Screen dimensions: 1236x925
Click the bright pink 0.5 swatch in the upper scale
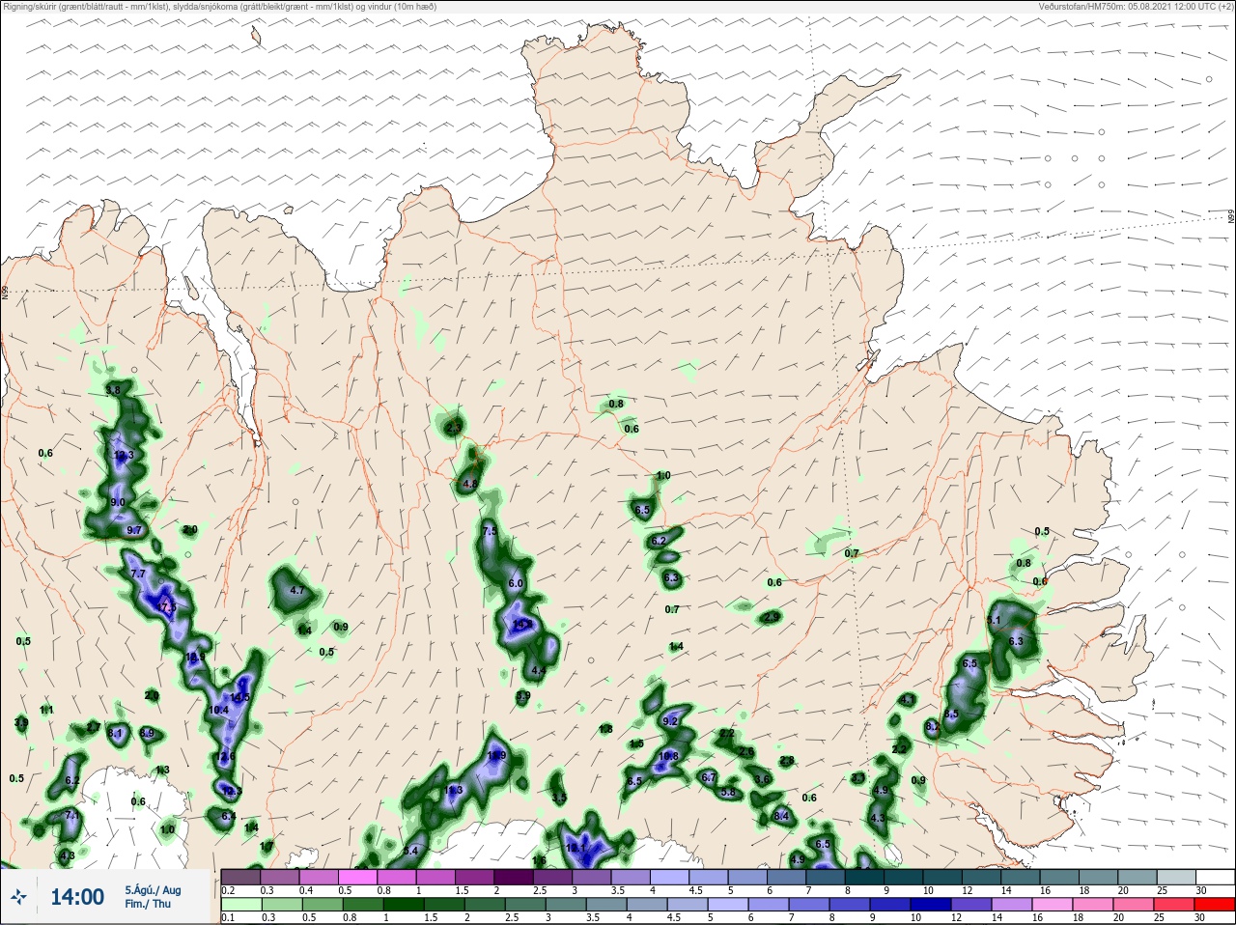coord(357,877)
